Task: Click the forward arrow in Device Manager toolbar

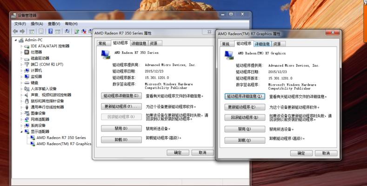Action: pos(22,31)
